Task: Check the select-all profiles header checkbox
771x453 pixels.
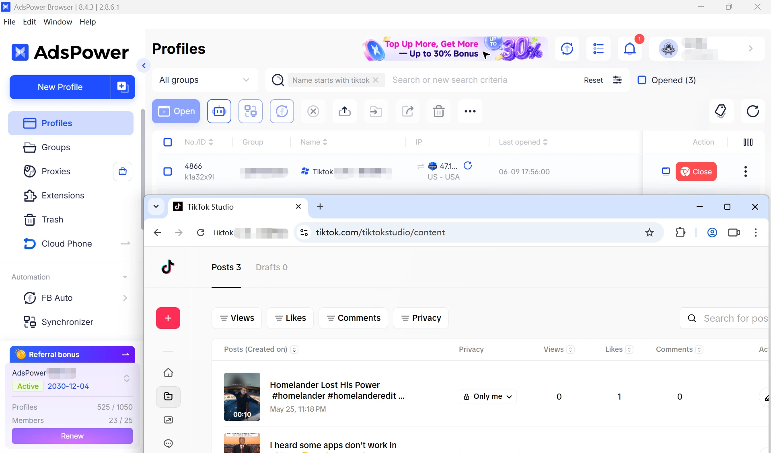Action: pos(168,142)
